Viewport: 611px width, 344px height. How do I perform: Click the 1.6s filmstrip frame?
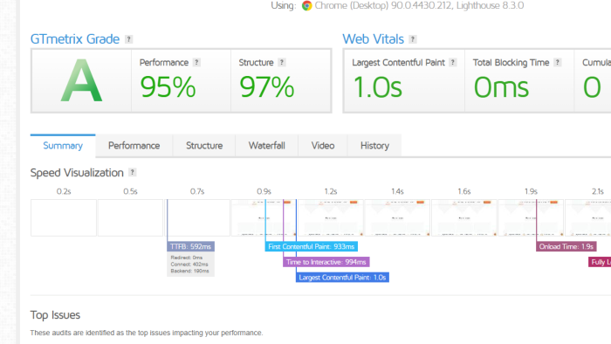[464, 217]
